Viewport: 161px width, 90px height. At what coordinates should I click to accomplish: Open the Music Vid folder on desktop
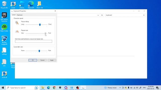pyautogui.click(x=40, y=5)
